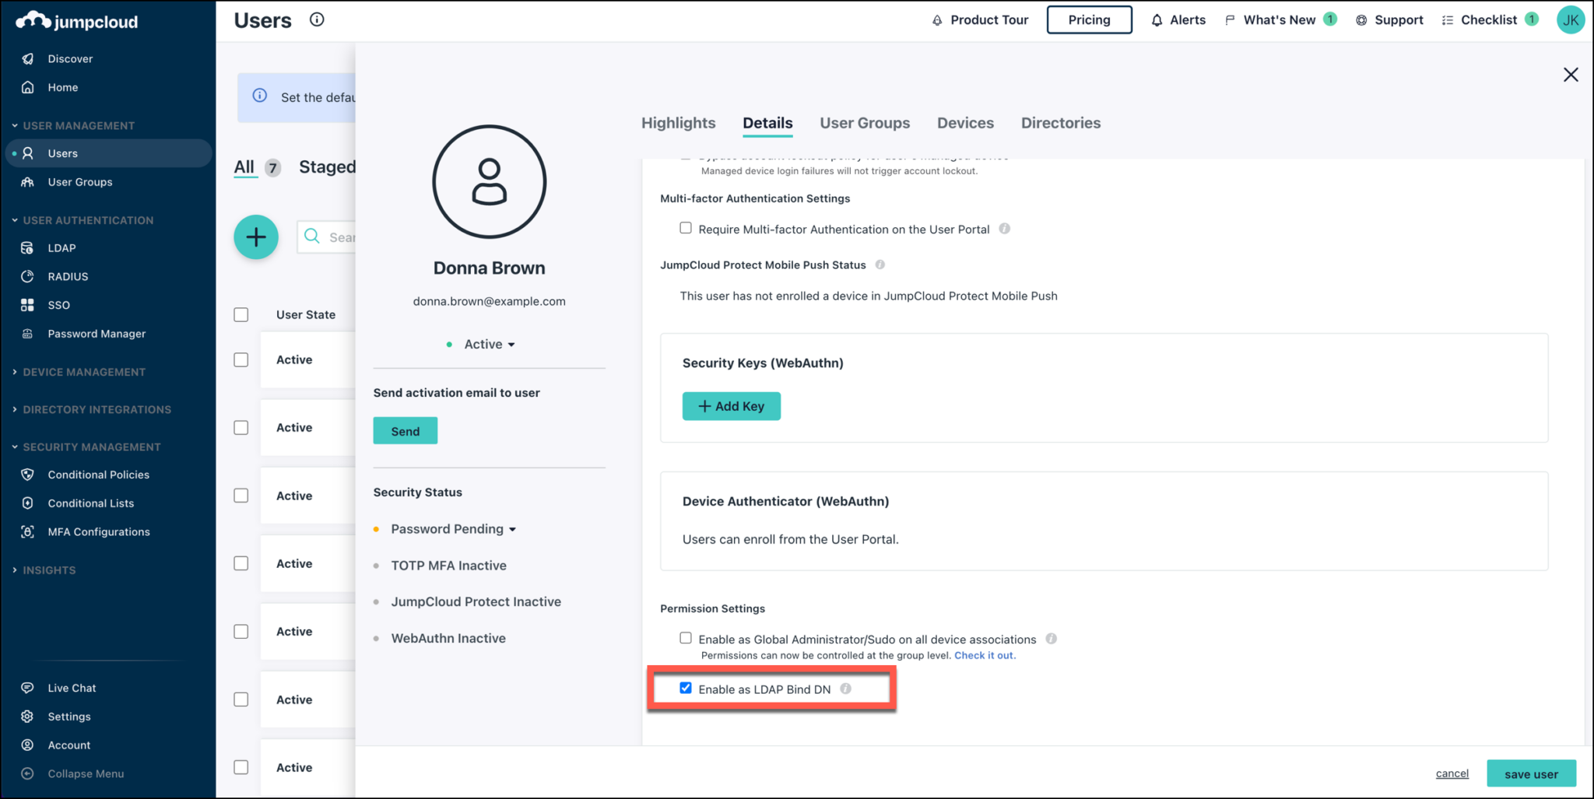Screen dimensions: 1594x799
Task: Click the Add Key button for Security Keys
Action: (x=731, y=405)
